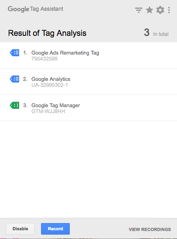Expand the Google Tag Manager row
177x239 pixels.
(88, 108)
